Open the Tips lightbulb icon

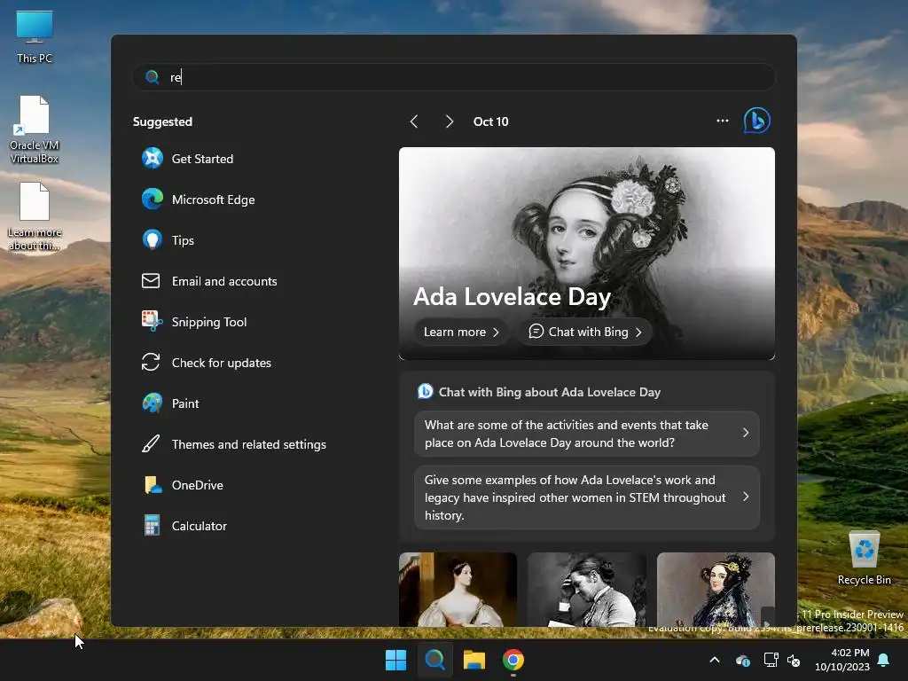pyautogui.click(x=153, y=239)
